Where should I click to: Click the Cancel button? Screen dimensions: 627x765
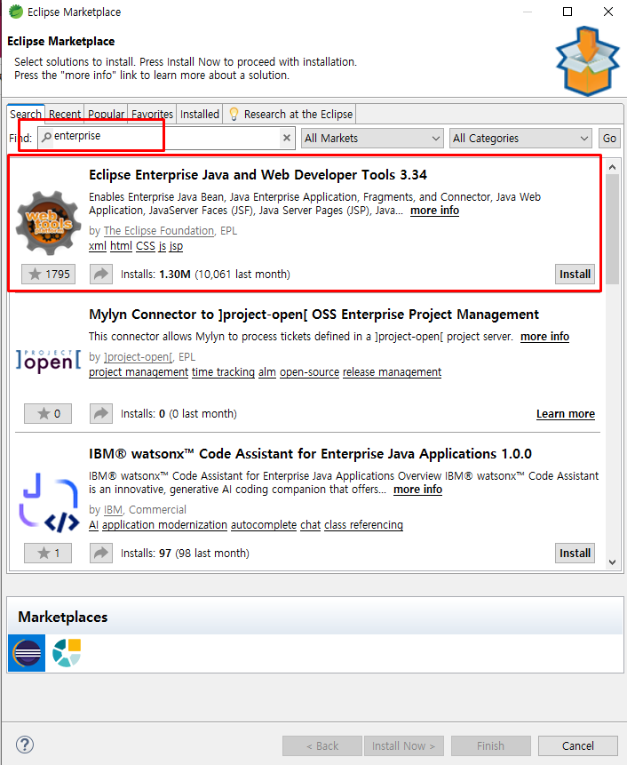coord(578,746)
